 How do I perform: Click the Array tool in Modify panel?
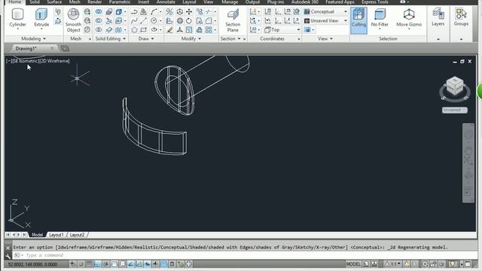[x=209, y=30]
